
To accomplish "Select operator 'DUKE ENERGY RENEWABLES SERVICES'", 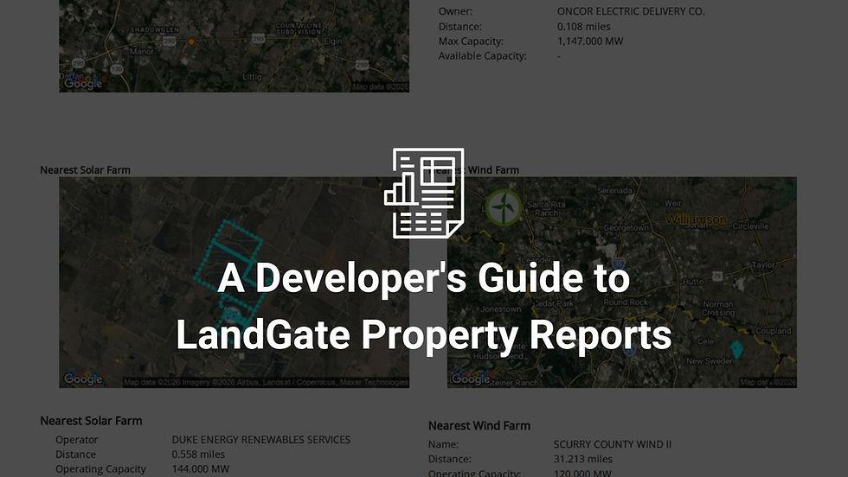I will click(261, 440).
